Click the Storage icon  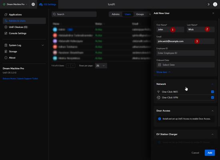tap(6, 52)
